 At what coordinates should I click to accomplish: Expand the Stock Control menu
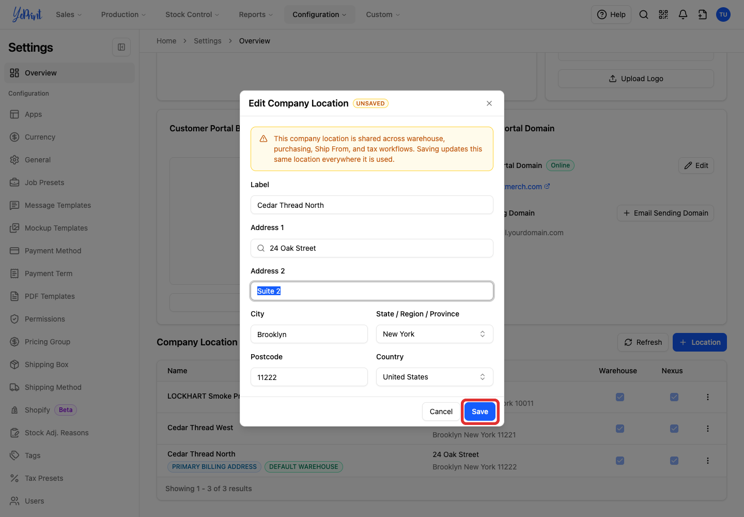pos(192,14)
